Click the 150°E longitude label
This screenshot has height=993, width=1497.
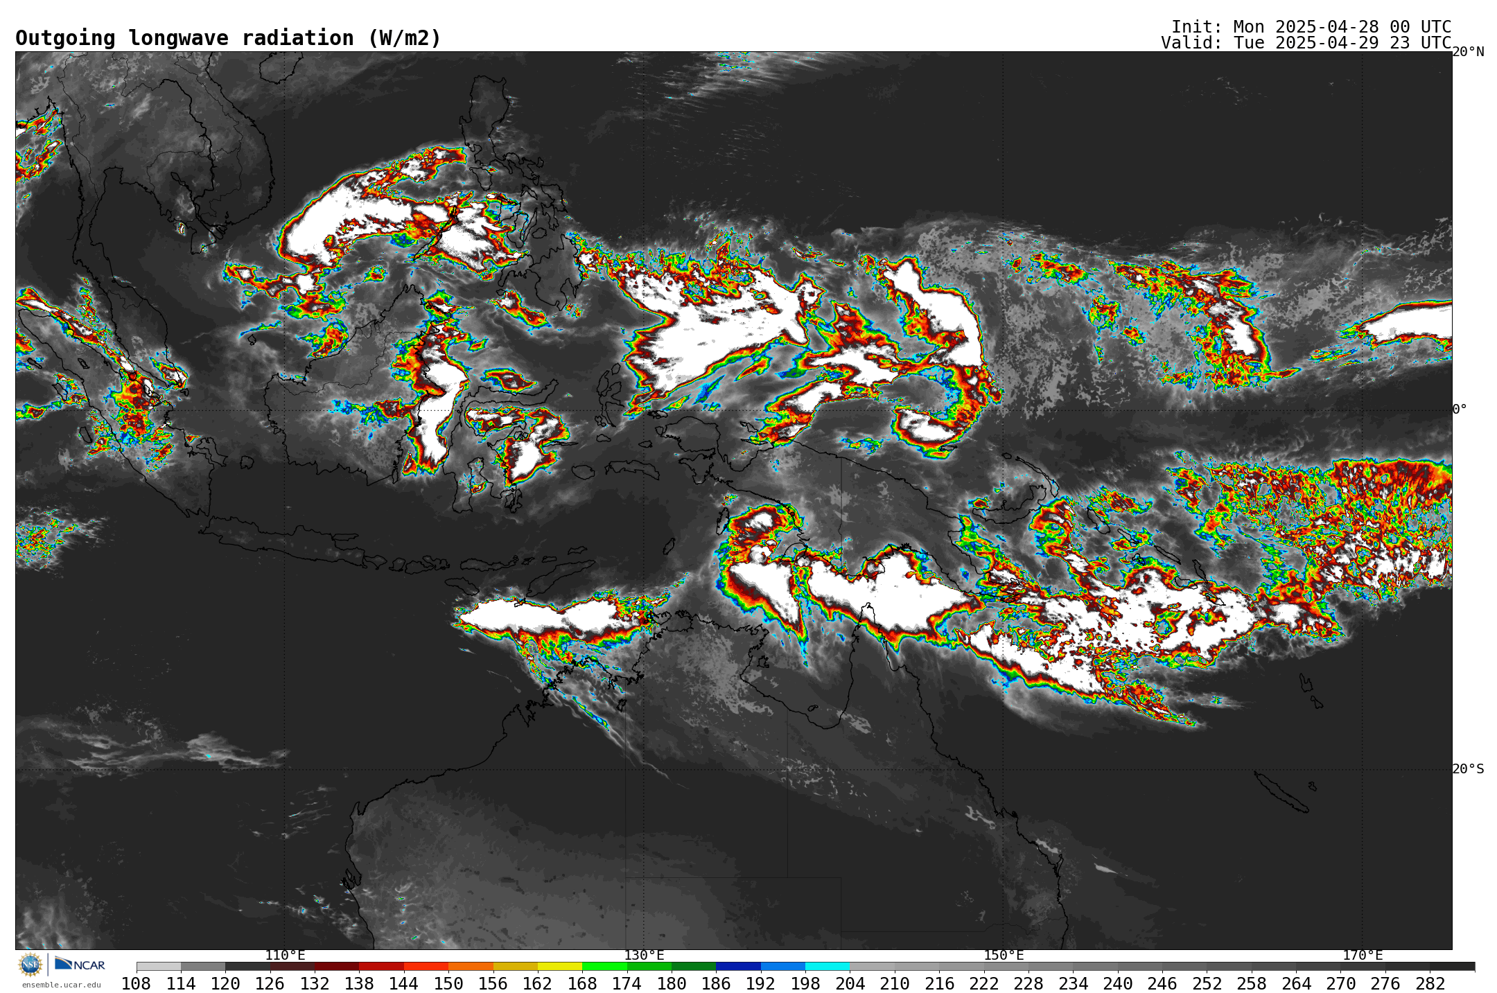point(1004,955)
